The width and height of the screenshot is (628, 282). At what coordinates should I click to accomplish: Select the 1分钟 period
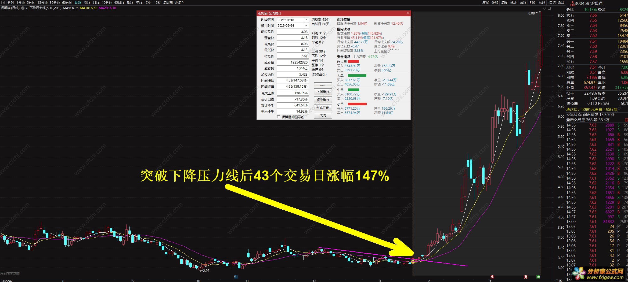(20, 2)
